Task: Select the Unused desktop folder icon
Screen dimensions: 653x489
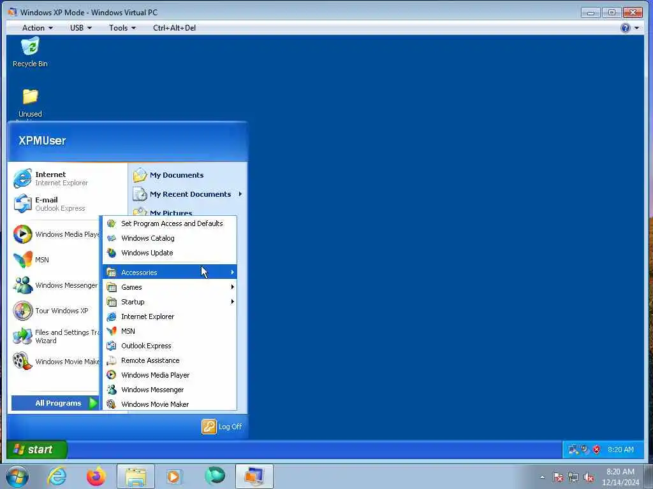Action: coord(30,103)
